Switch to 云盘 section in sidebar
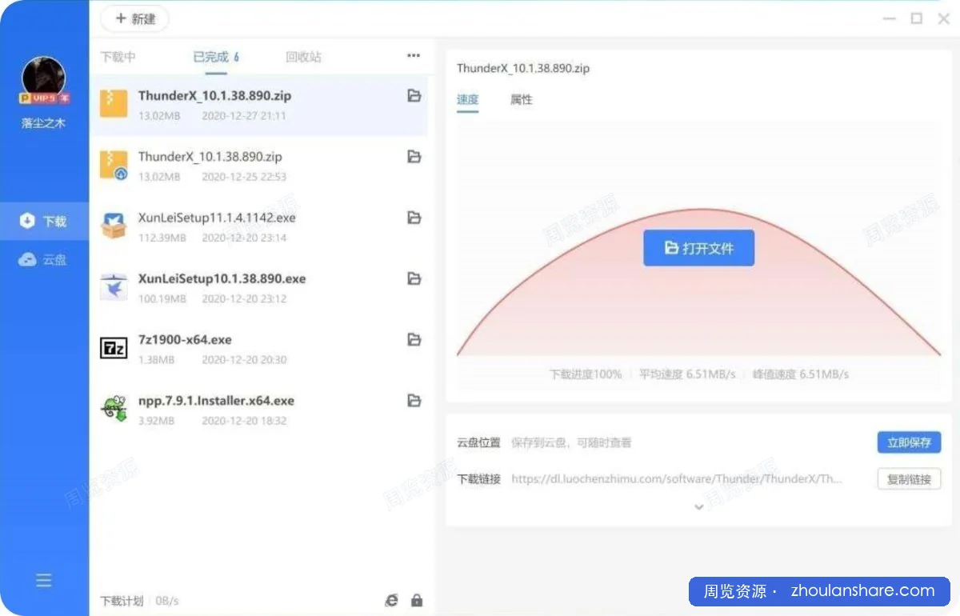 [x=44, y=260]
